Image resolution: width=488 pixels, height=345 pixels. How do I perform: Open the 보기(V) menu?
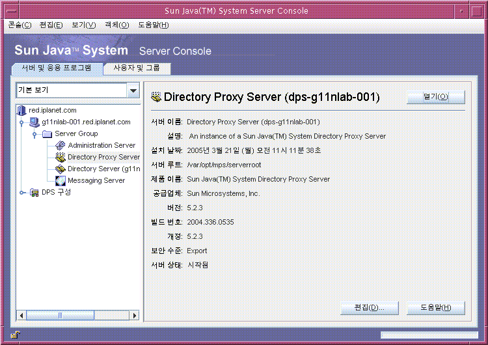[x=83, y=25]
